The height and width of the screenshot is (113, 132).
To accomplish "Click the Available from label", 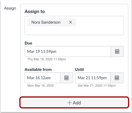I will [38, 70].
